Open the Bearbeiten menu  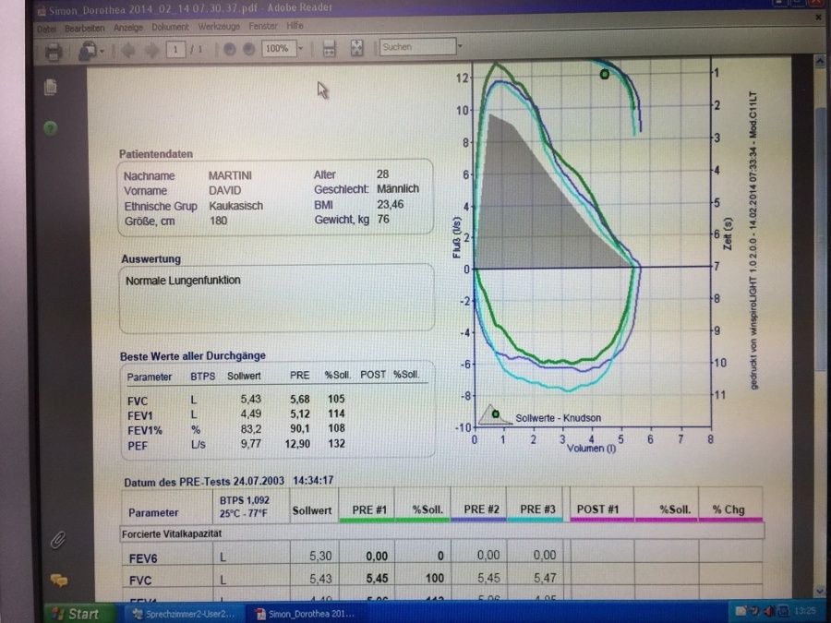tap(84, 29)
